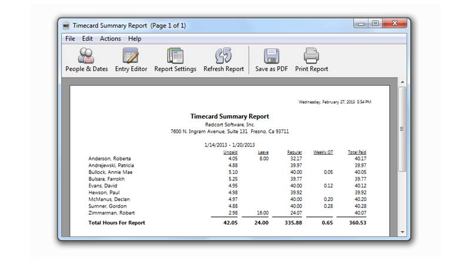
Task: Open the People & Dates icon
Action: pos(86,56)
